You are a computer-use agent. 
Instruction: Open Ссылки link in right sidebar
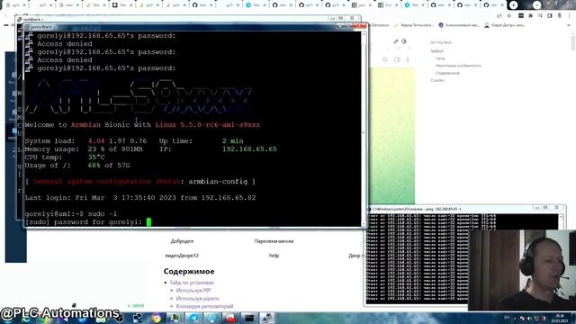click(437, 80)
